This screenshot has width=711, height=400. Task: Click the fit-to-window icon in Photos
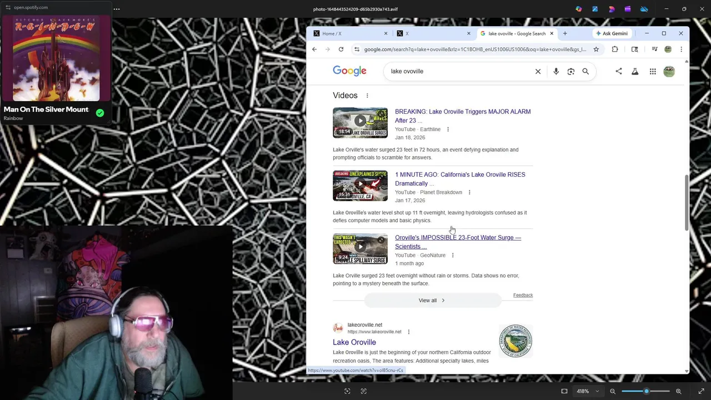tap(564, 391)
